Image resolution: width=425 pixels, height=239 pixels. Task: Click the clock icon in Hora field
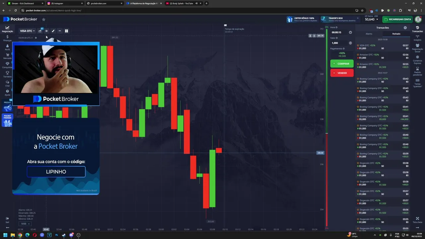pyautogui.click(x=350, y=33)
